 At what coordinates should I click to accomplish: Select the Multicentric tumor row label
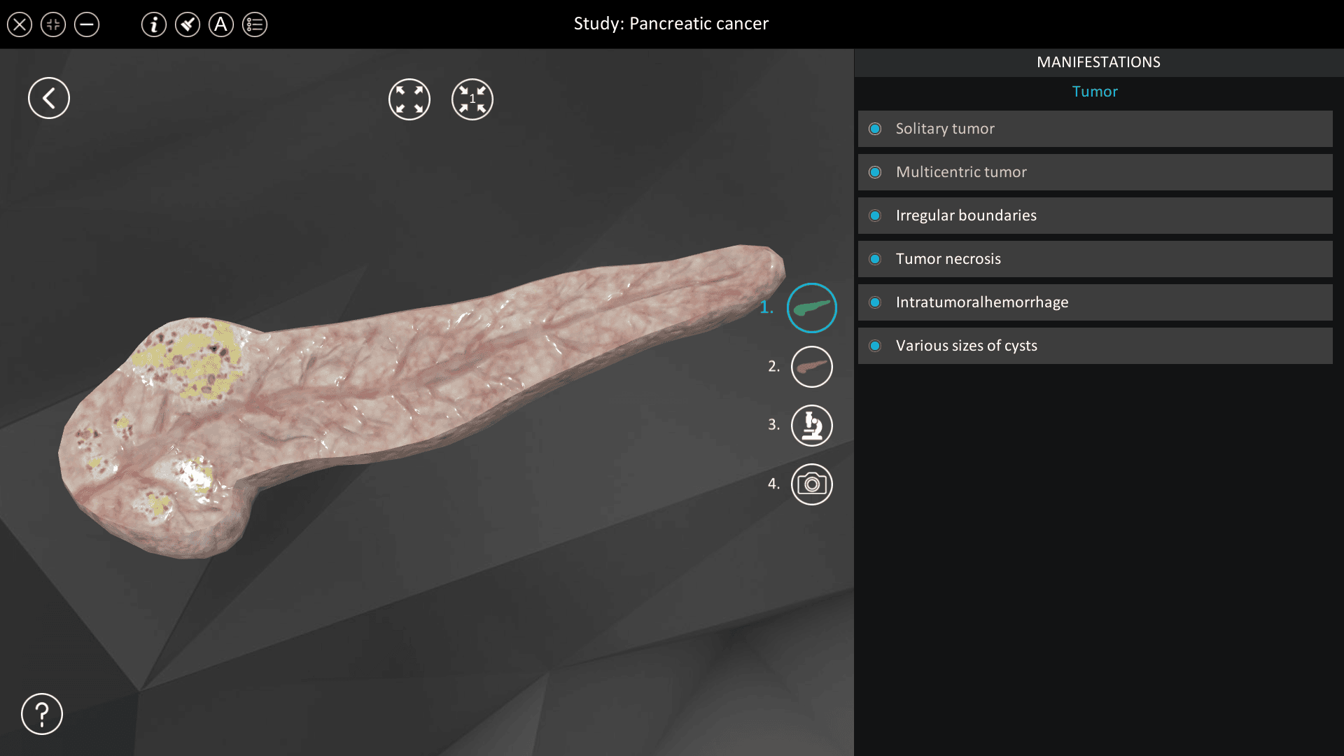pos(961,172)
